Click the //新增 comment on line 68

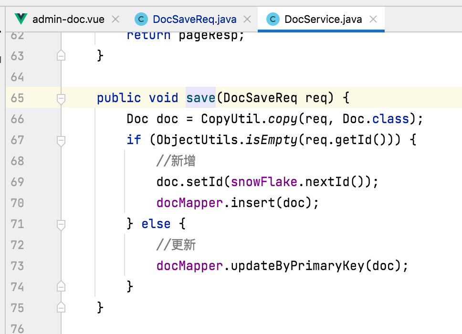[176, 161]
